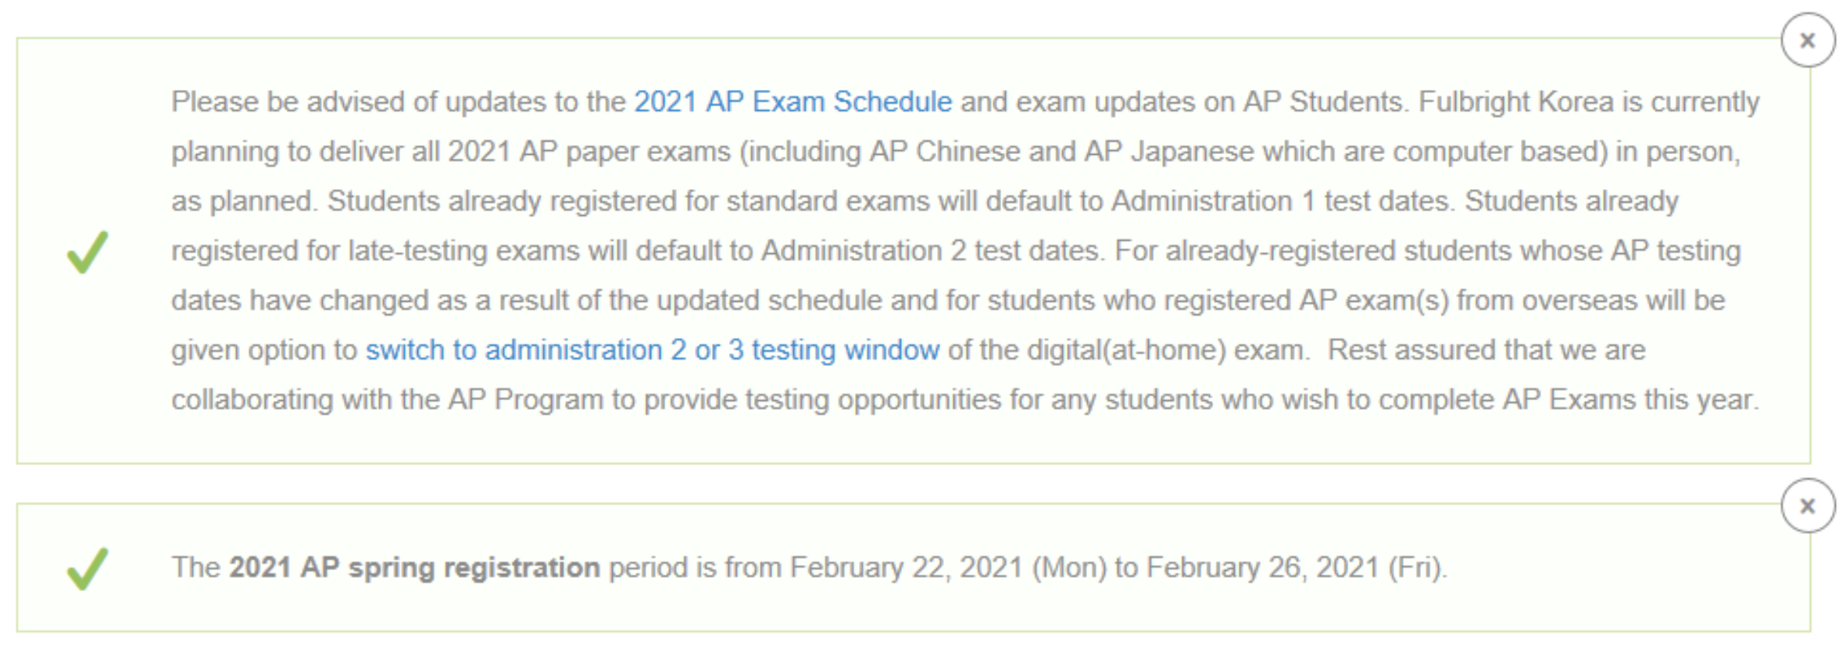Dismiss the AP Exam Schedule update notice
The image size is (1846, 652).
point(1808,41)
